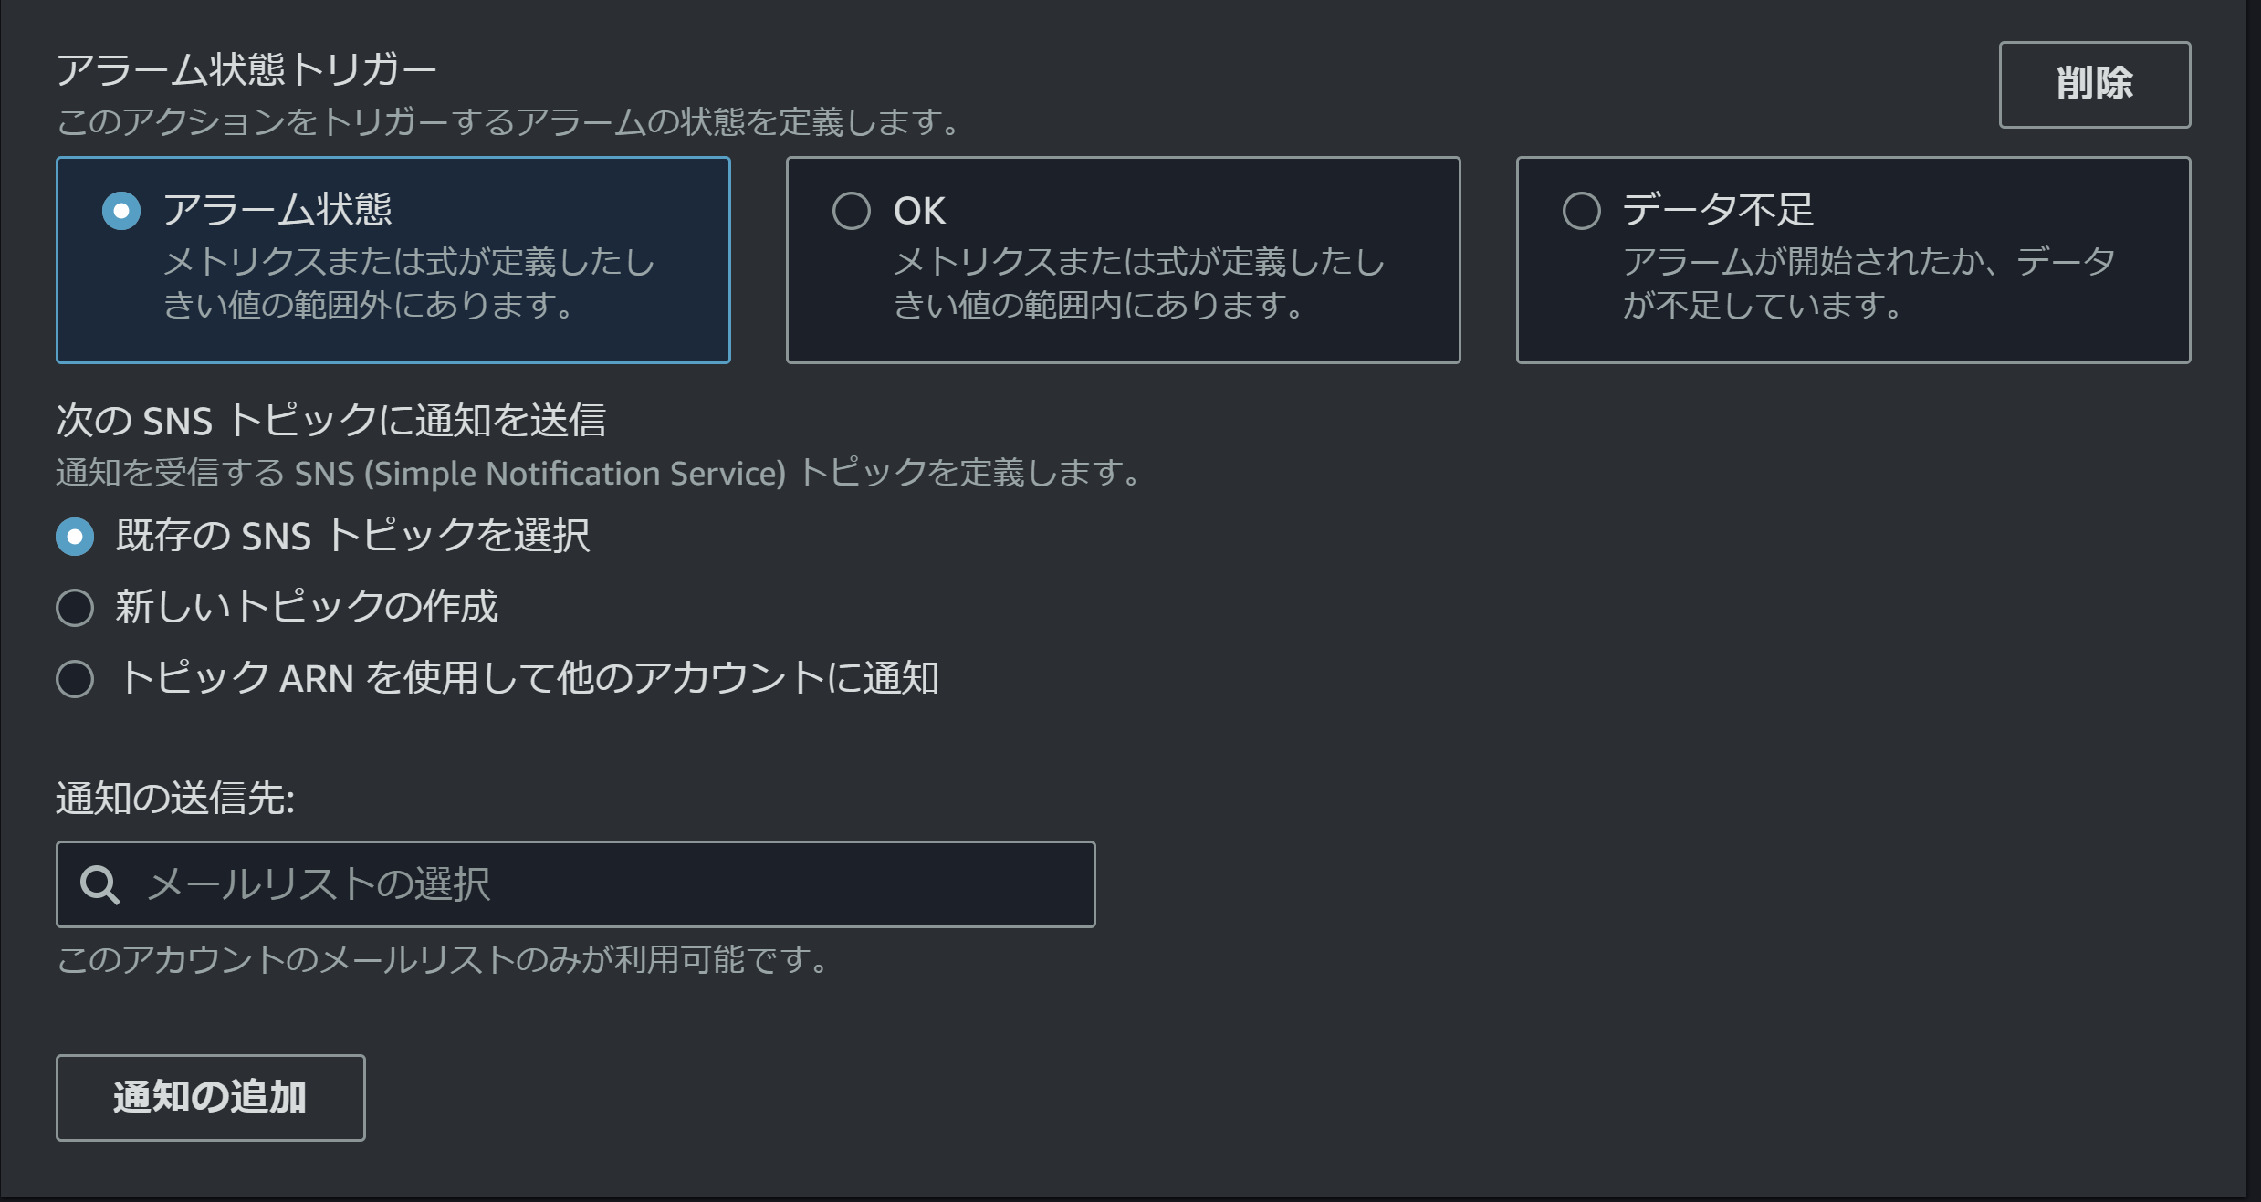Screen dimensions: 2261x1202
Task: Choose トピック ARN を使用して他のアカウントに通知
Action: (74, 678)
